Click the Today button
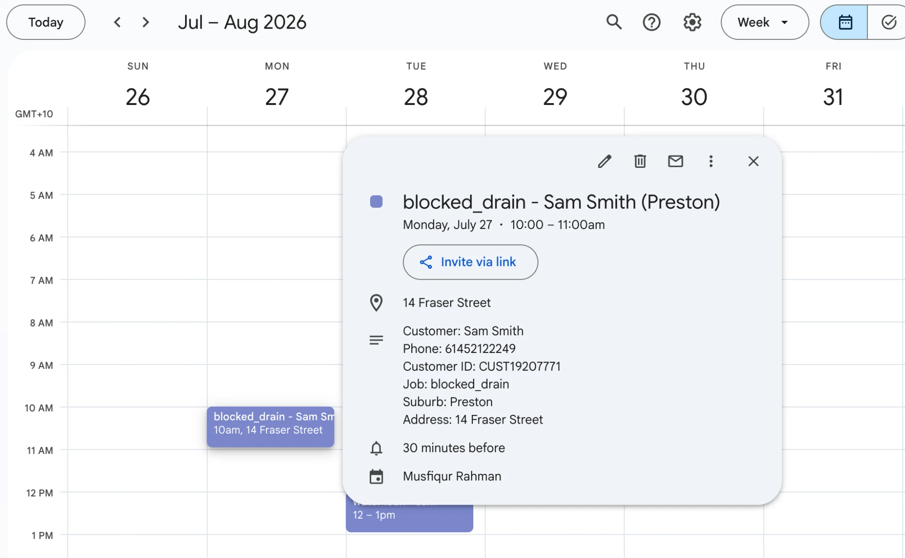This screenshot has height=558, width=905. pos(46,22)
